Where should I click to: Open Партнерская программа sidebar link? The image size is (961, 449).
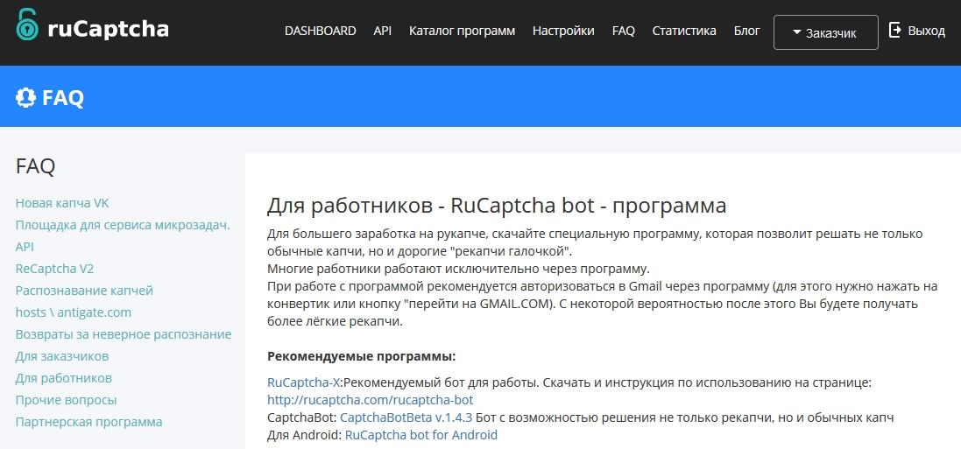point(88,422)
